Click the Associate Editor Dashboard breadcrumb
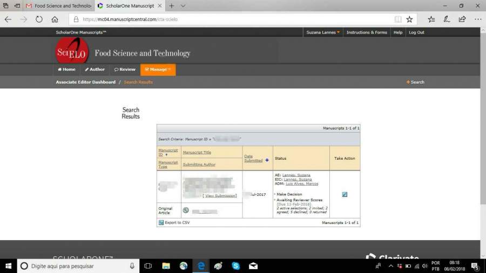The width and height of the screenshot is (486, 273). tap(85, 82)
